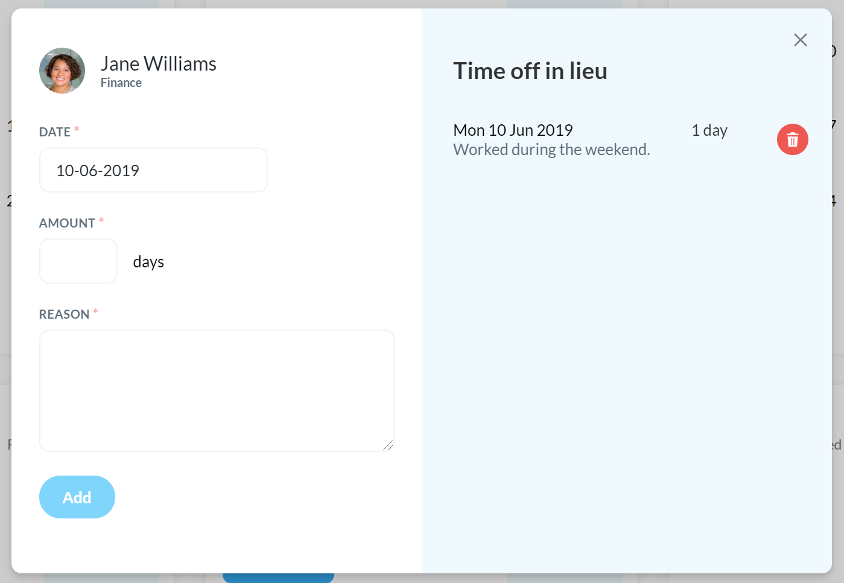844x583 pixels.
Task: Select the Jane Williams name heading
Action: pyautogui.click(x=159, y=63)
